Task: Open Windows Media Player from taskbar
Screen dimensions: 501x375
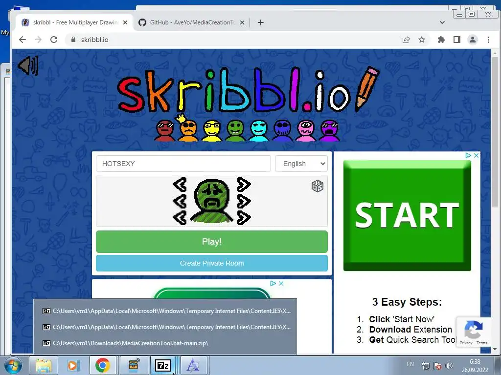Action: click(x=73, y=365)
